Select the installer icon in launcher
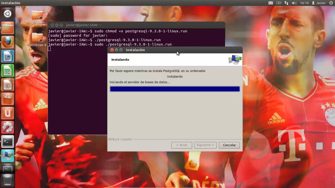The height and width of the screenshot is (188, 335). point(8,156)
